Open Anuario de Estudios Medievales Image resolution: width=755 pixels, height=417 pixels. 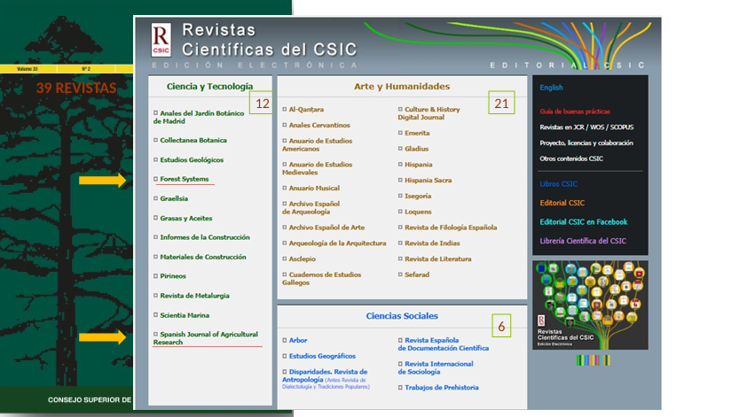(318, 168)
